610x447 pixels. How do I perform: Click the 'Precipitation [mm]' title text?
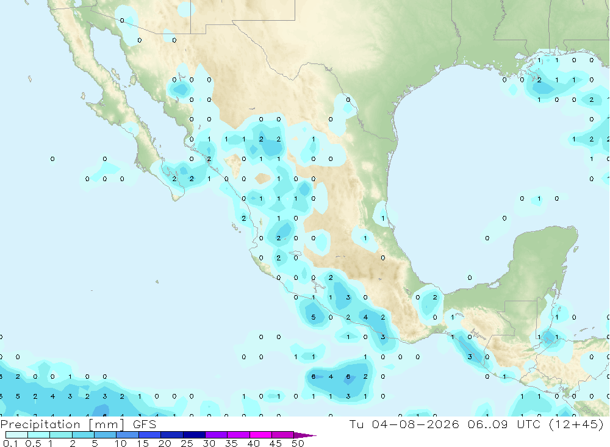pyautogui.click(x=62, y=424)
